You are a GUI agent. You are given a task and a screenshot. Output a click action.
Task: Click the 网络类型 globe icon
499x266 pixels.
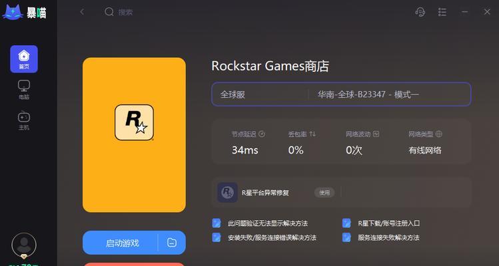(x=439, y=134)
